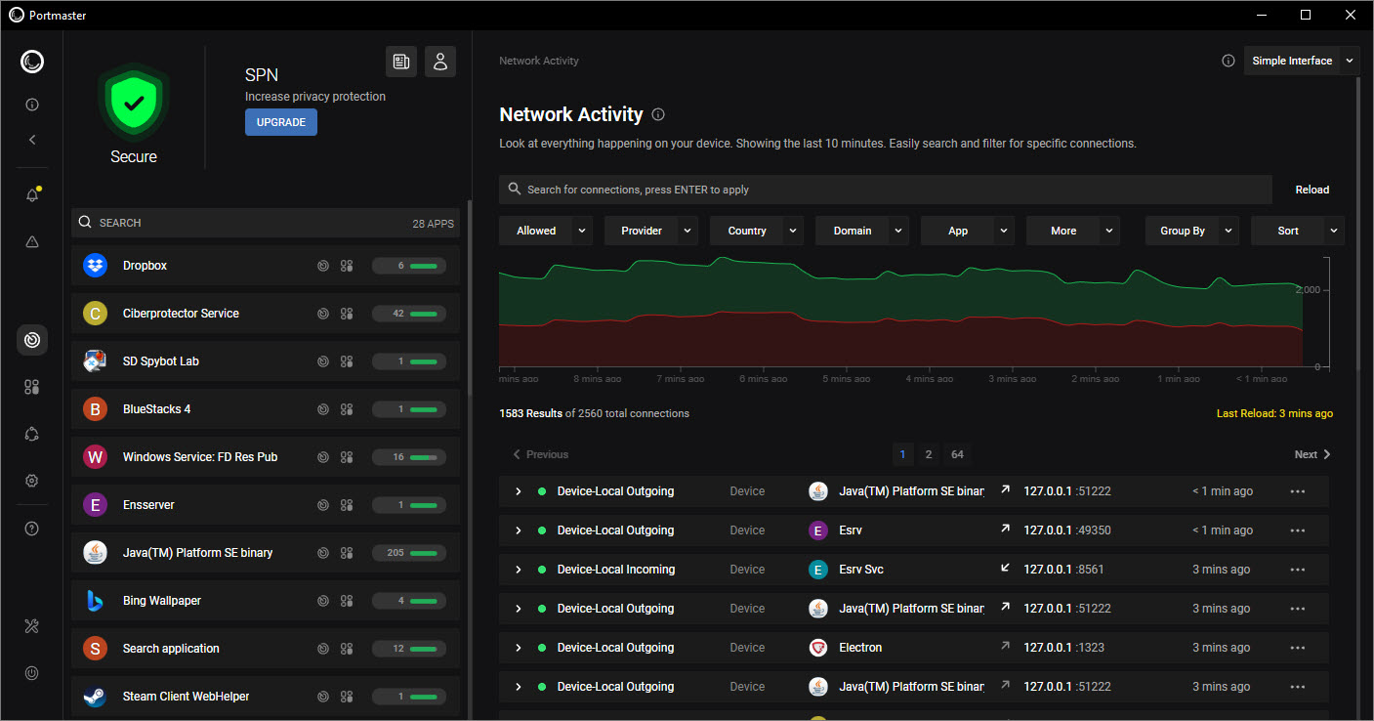Collapse the app list with the left chevron

coord(32,140)
